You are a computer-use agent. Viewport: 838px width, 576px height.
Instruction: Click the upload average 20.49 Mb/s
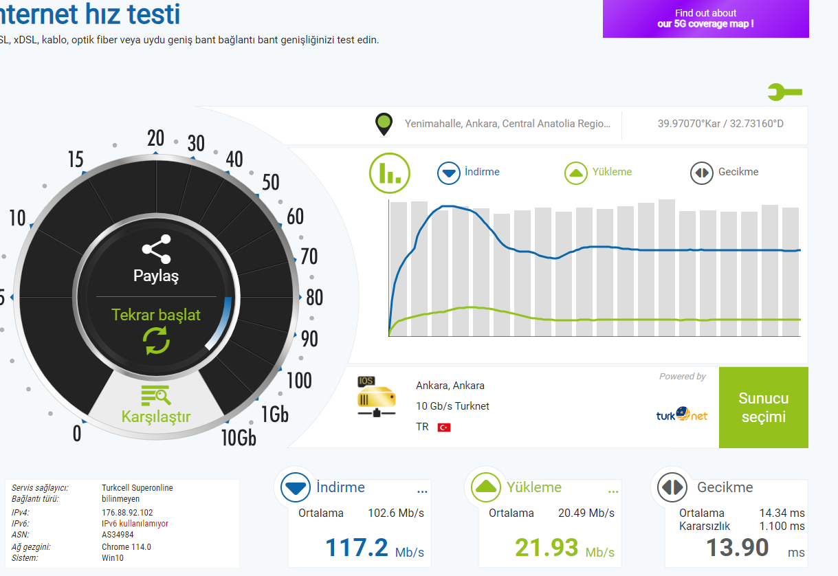[586, 513]
